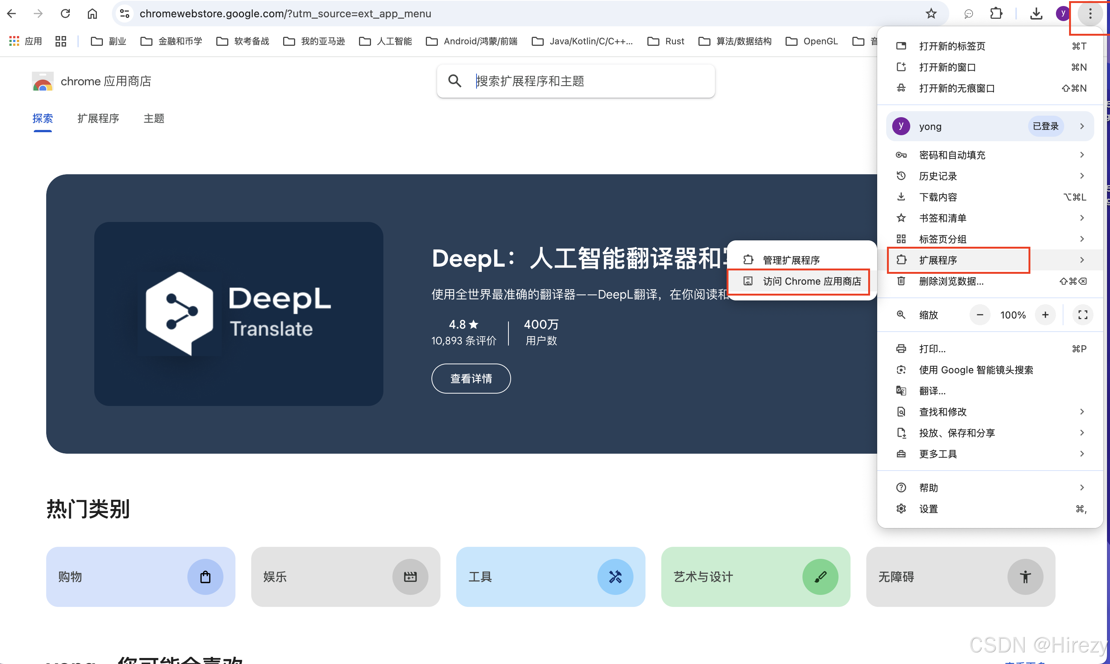Expand the yong profile submenu

990,126
